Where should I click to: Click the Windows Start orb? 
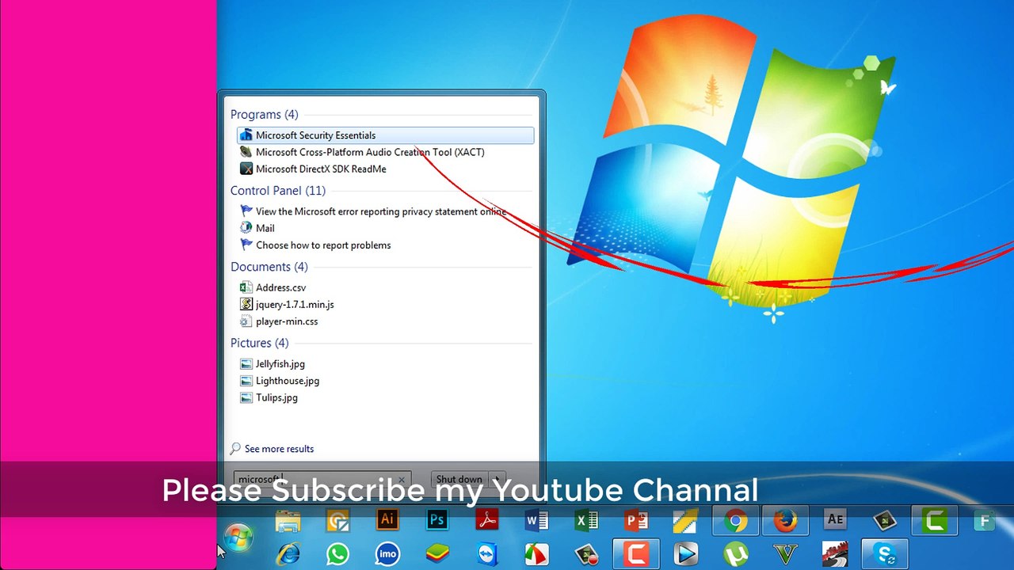[238, 538]
